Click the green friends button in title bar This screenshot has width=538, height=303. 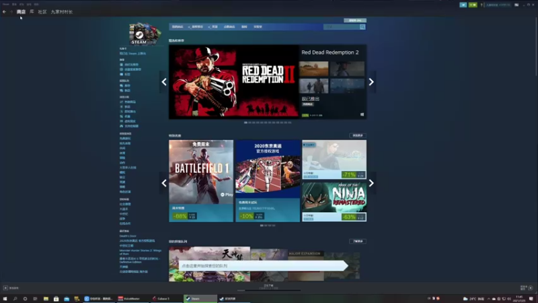pos(473,5)
